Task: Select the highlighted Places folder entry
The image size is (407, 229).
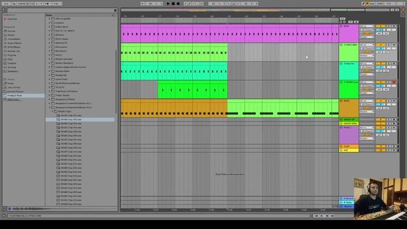Action: (24, 95)
